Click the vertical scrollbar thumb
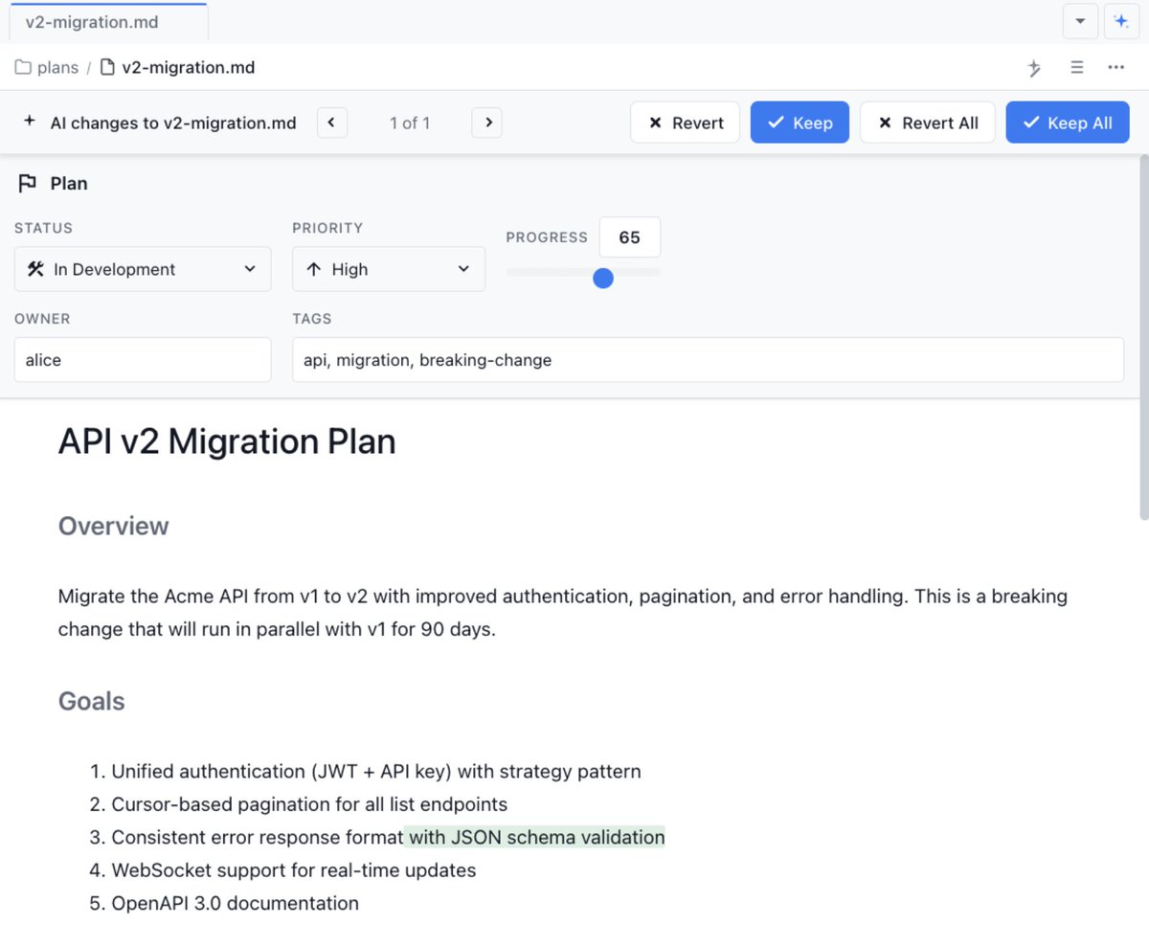This screenshot has width=1149, height=947. pos(1143,337)
